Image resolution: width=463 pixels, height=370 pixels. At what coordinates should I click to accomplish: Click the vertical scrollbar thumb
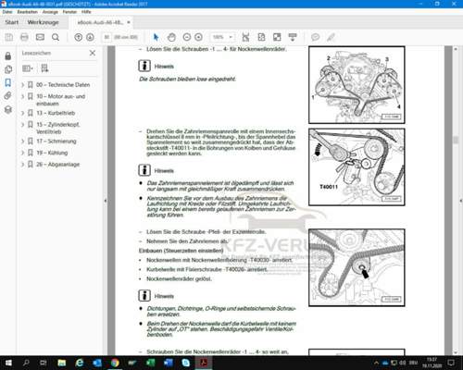point(456,140)
